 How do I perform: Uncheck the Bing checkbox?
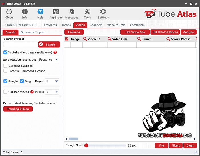pos(22,81)
